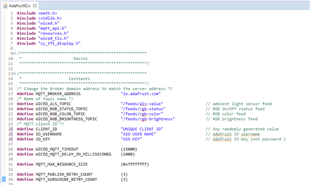Click the "mqtt_api.h" include string
Viewport: 310px width, 185px height.
point(53,28)
